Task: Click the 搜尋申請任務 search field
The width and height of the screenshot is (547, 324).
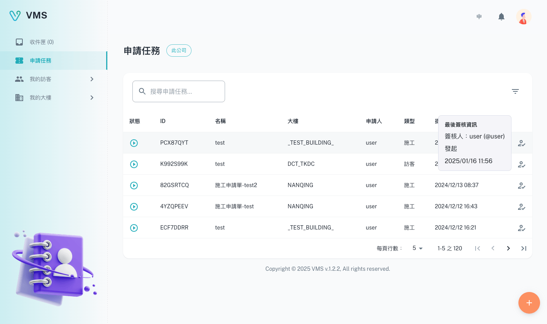Action: pos(183,91)
